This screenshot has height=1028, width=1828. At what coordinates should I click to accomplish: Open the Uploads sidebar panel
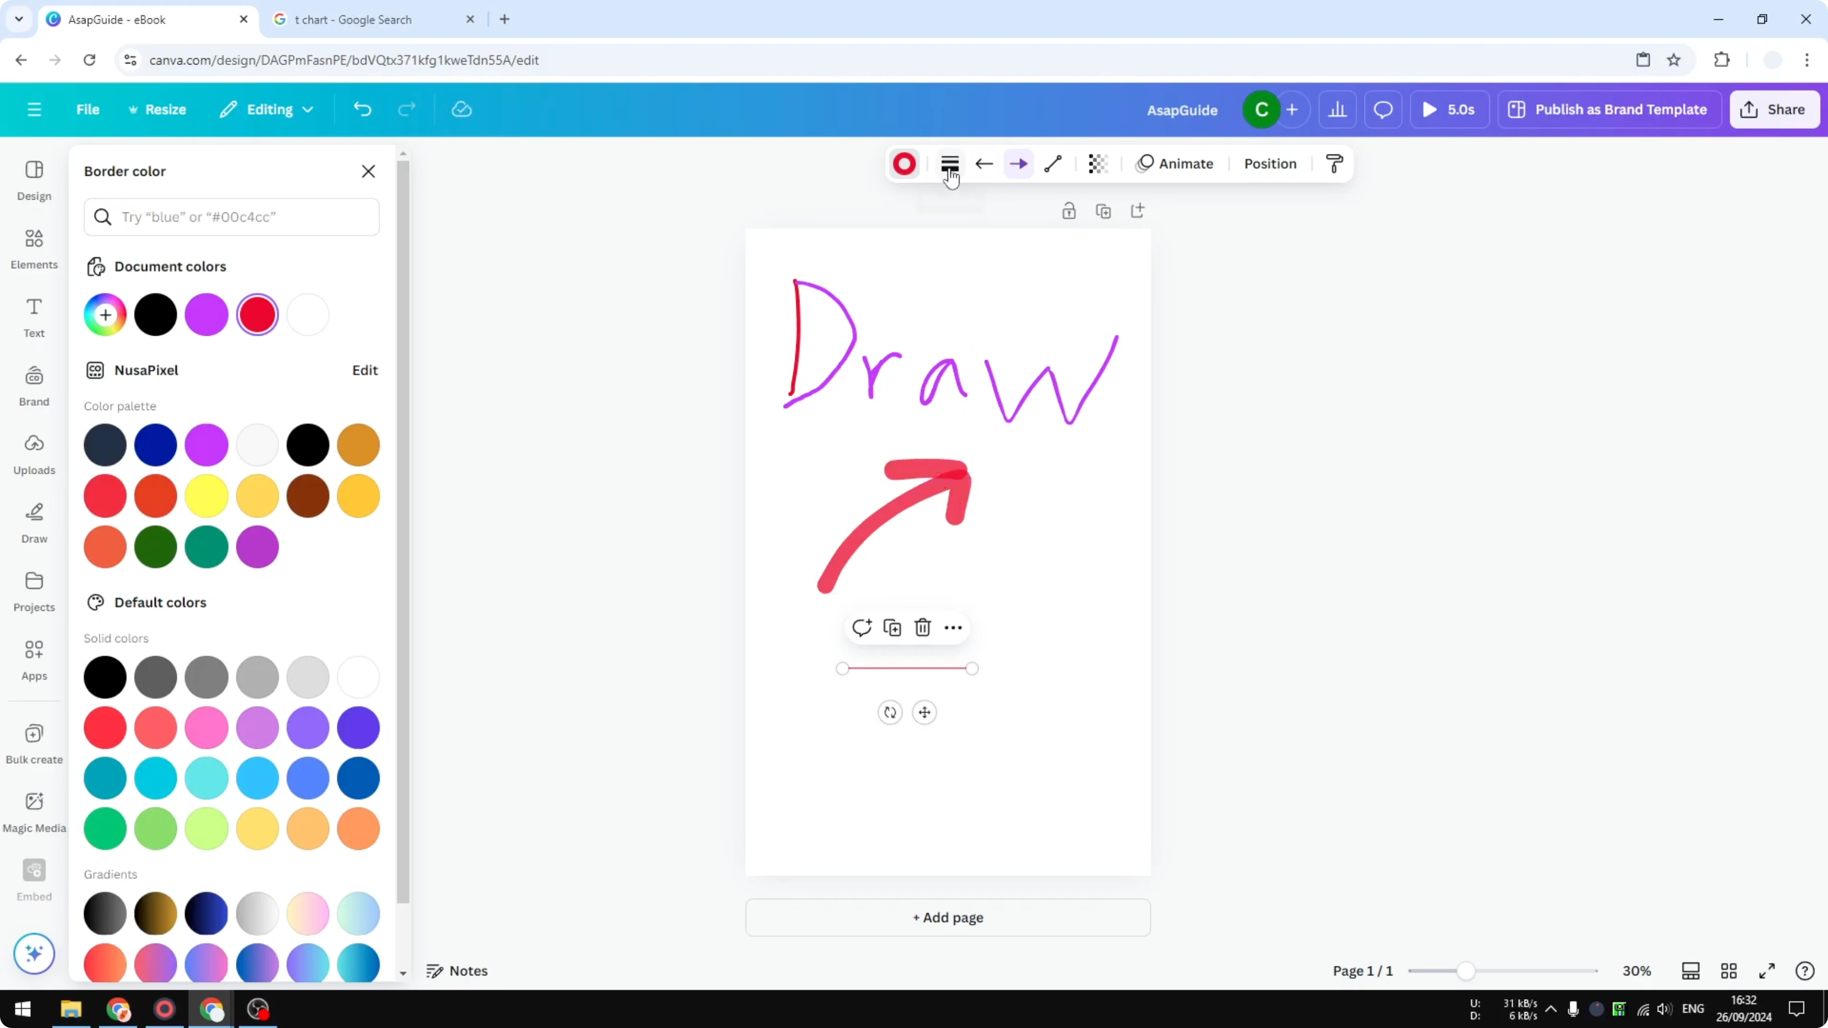[x=34, y=454]
